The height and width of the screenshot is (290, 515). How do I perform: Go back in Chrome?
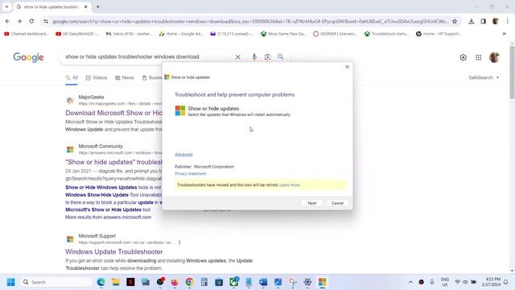coord(7,22)
